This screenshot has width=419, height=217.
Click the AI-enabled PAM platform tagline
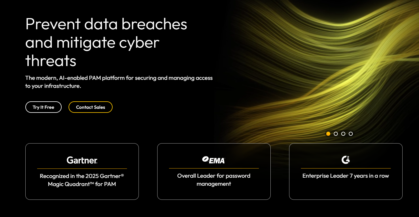(x=119, y=82)
